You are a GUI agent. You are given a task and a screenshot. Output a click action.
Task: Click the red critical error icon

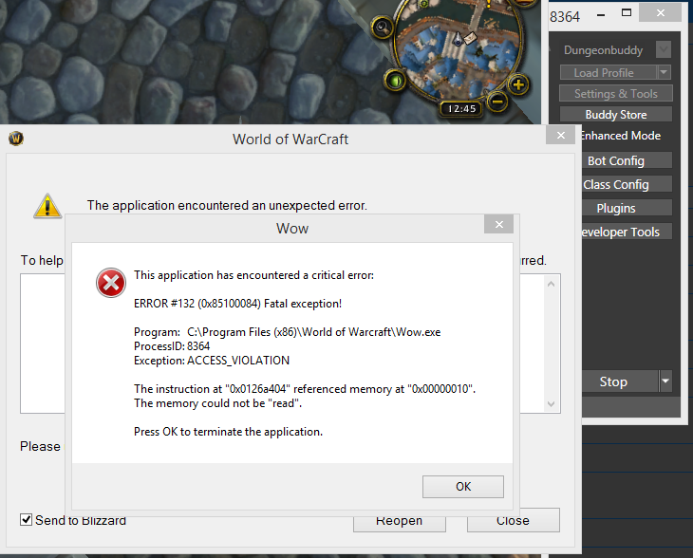click(111, 283)
